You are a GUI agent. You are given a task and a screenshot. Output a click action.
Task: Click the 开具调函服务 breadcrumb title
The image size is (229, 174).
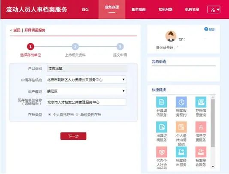click(x=35, y=30)
